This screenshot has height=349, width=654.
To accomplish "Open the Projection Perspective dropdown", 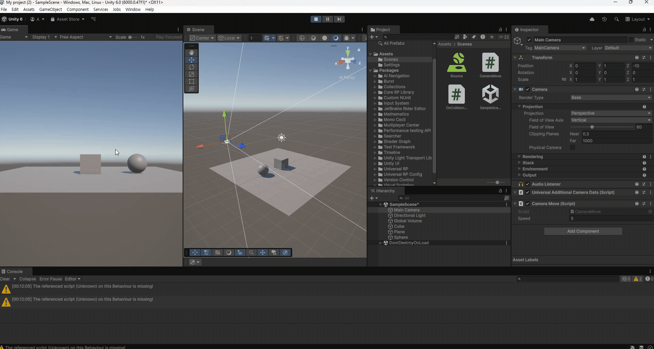I will [611, 113].
